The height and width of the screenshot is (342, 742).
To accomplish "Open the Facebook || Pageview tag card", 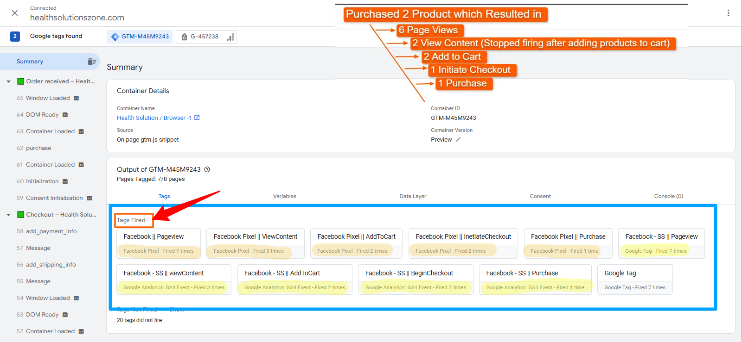I will click(x=159, y=243).
